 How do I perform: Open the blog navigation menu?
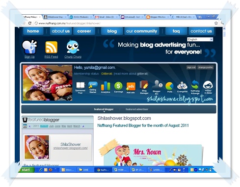tap(112, 31)
